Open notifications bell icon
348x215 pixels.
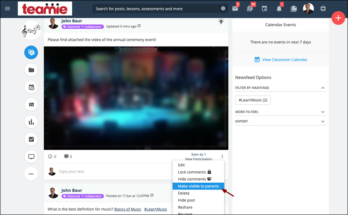tap(279, 9)
